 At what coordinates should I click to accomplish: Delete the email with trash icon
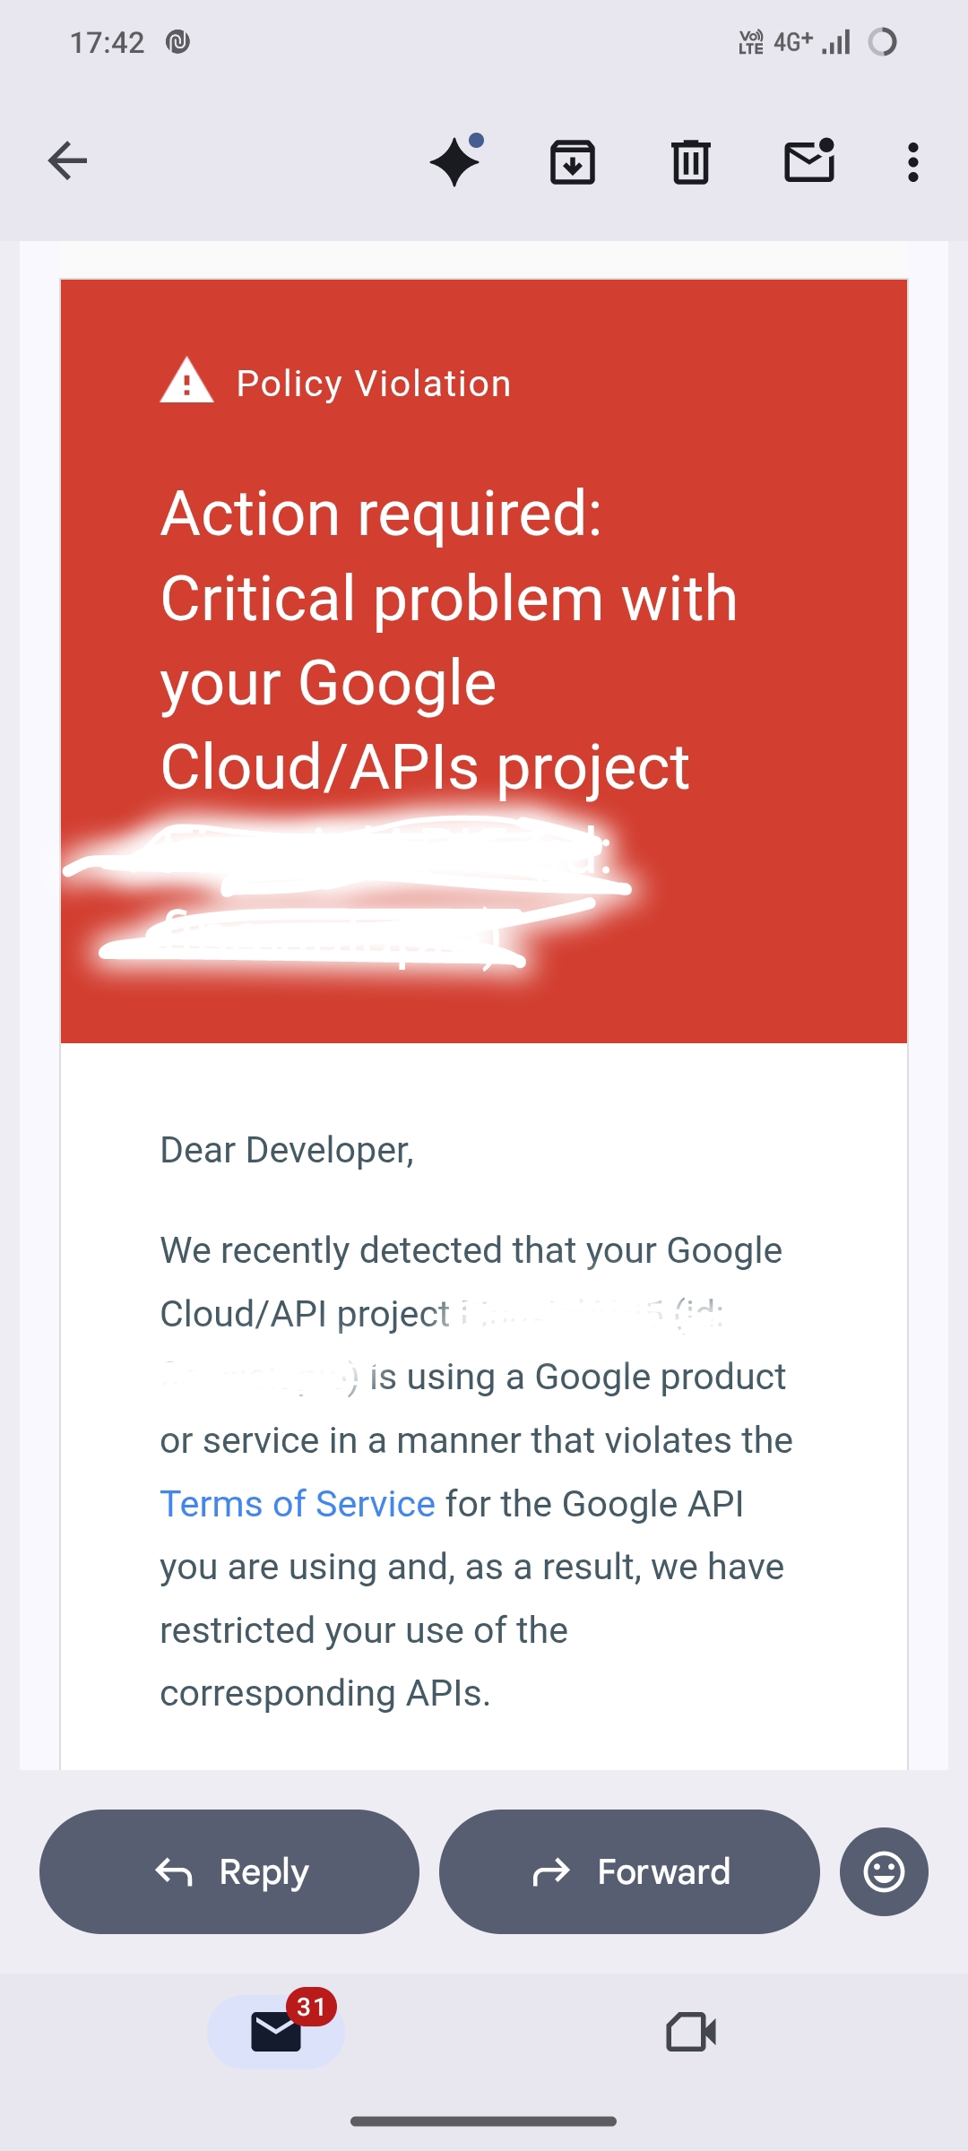(691, 162)
